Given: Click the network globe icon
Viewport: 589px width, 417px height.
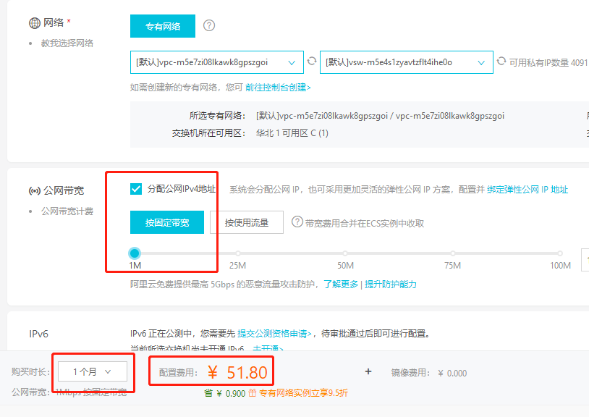Looking at the screenshot, I should 35,23.
